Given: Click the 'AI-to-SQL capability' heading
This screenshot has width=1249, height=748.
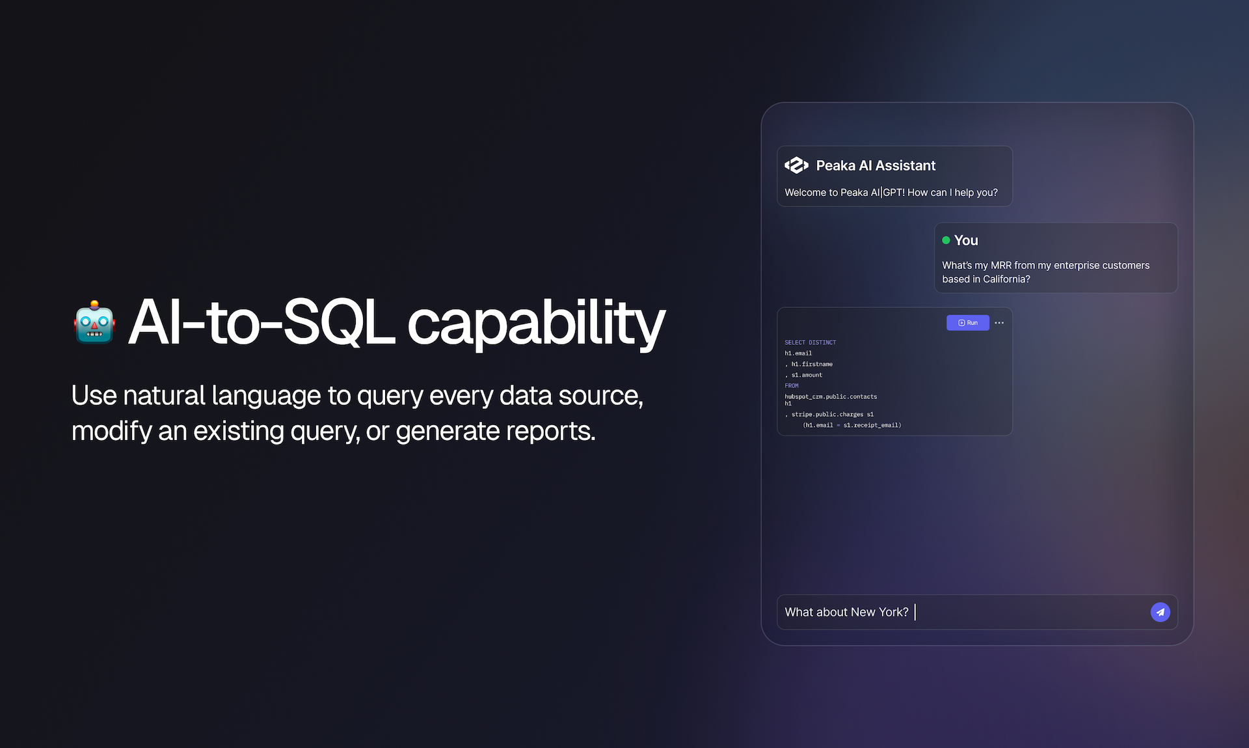Looking at the screenshot, I should click(x=396, y=322).
